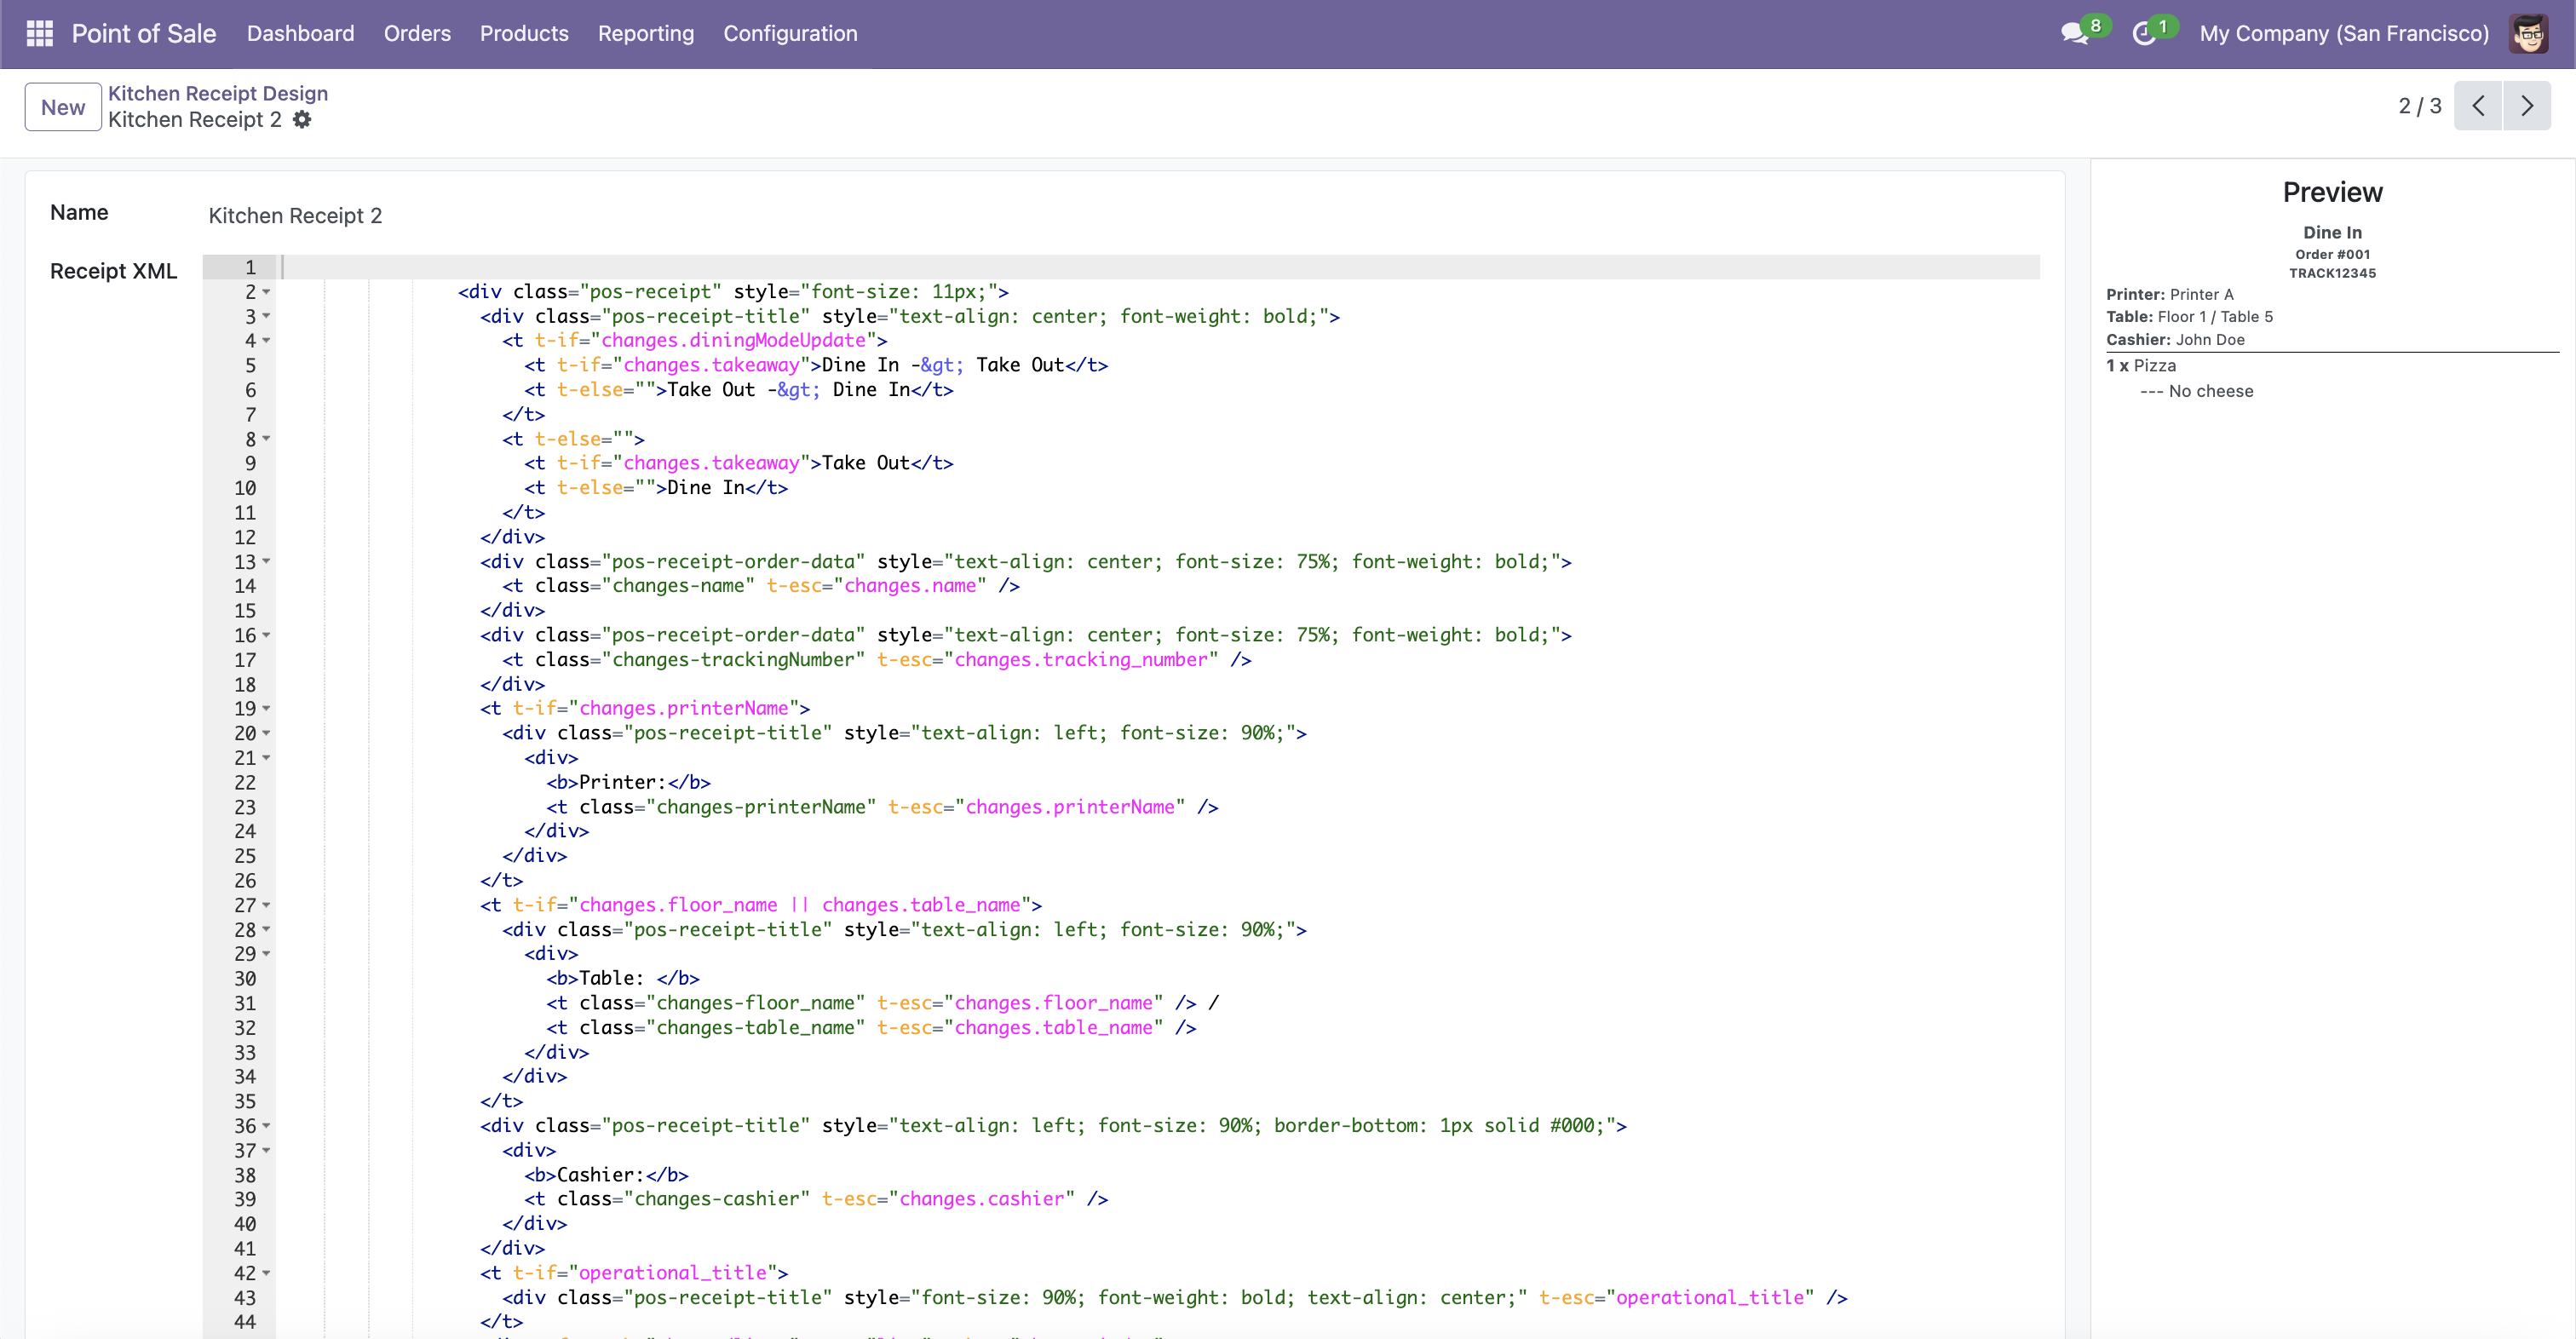The width and height of the screenshot is (2576, 1339).
Task: Open the activities clock icon
Action: (x=2143, y=34)
